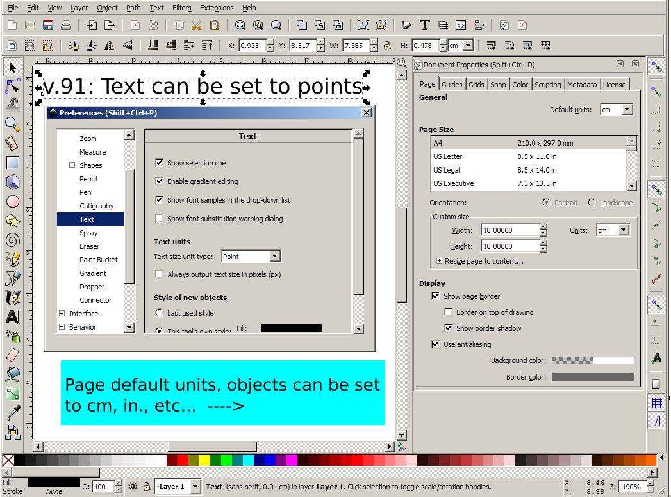
Task: Select the Zoom magnifier tool
Action: coord(12,124)
